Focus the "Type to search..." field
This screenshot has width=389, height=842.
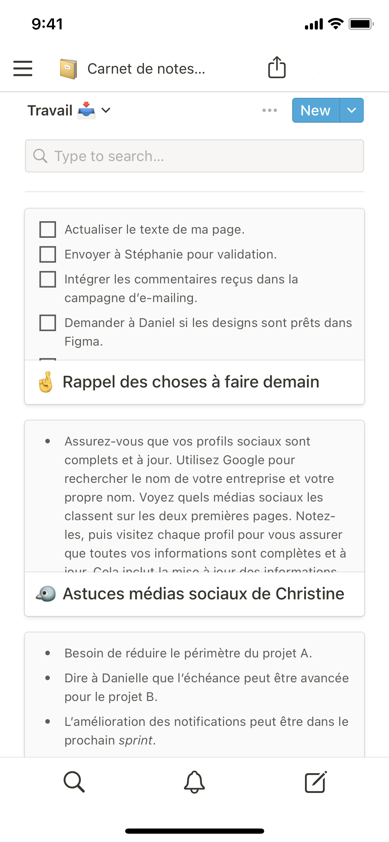point(194,156)
